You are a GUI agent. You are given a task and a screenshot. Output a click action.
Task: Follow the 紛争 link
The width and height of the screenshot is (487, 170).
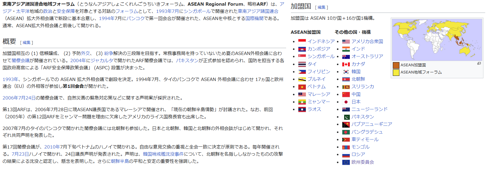pyautogui.click(x=109, y=53)
